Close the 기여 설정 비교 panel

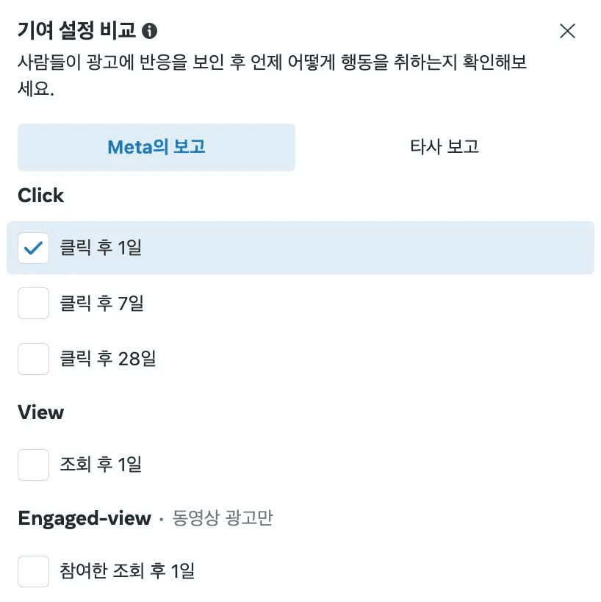pos(567,31)
